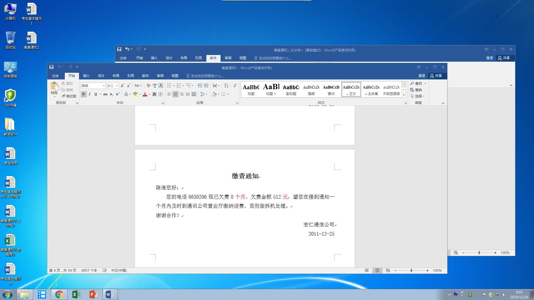The image size is (534, 300).
Task: Justify paragraph text
Action: 188,94
